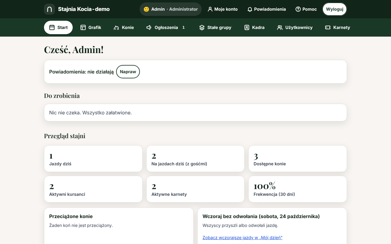Select the "Frekwencja (30 dni)" label
The width and height of the screenshot is (391, 244).
click(x=274, y=194)
